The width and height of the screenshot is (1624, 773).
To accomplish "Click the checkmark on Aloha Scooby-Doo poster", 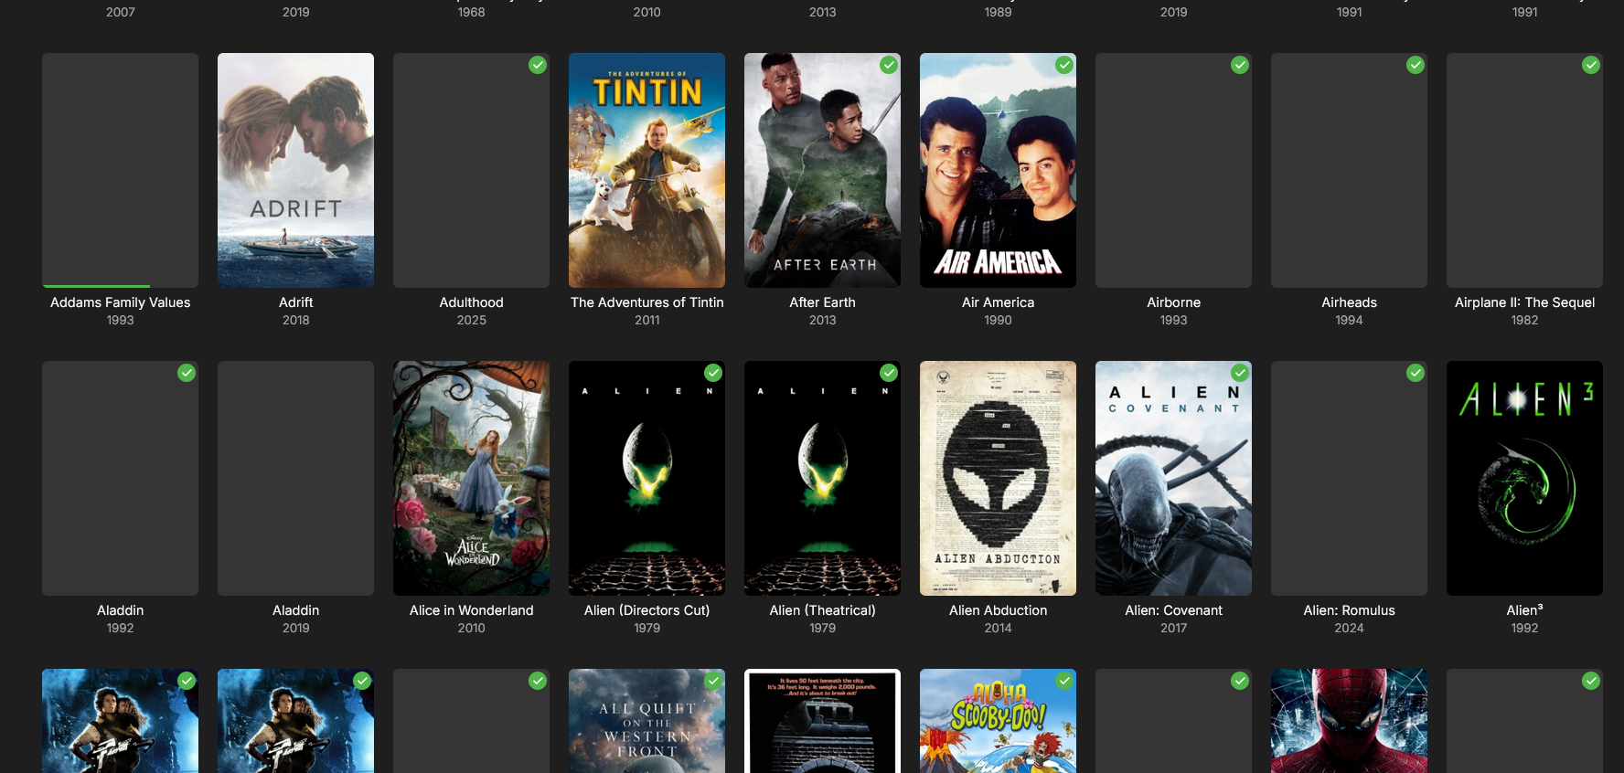I will 1064,681.
